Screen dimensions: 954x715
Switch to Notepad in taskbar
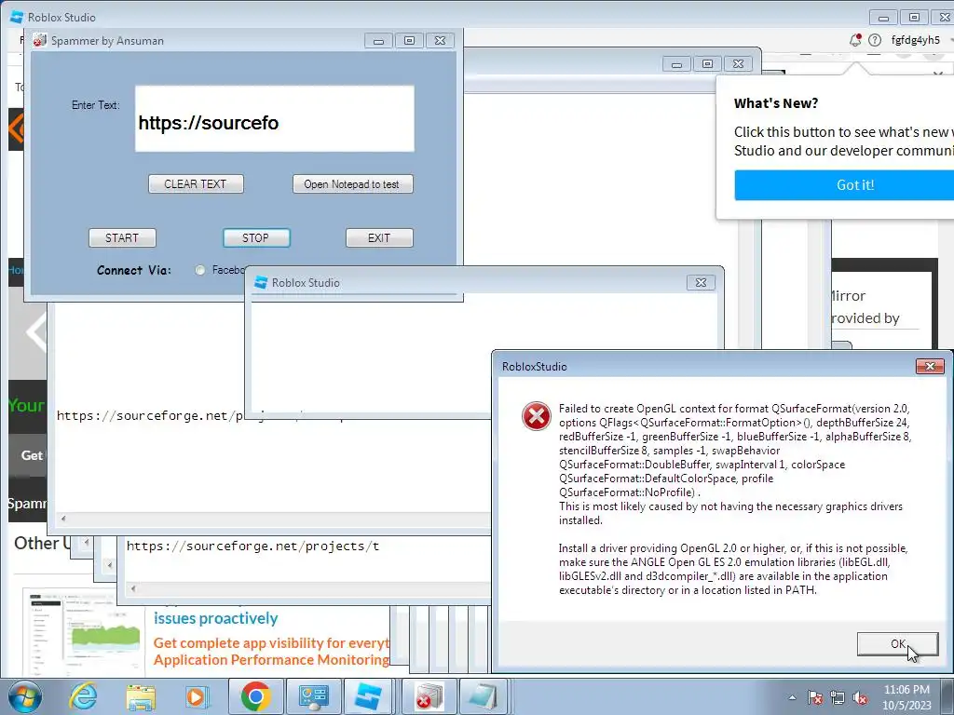tap(484, 696)
